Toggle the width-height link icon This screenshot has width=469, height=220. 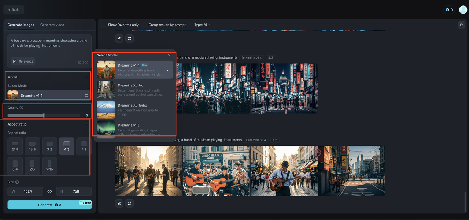pos(49,191)
